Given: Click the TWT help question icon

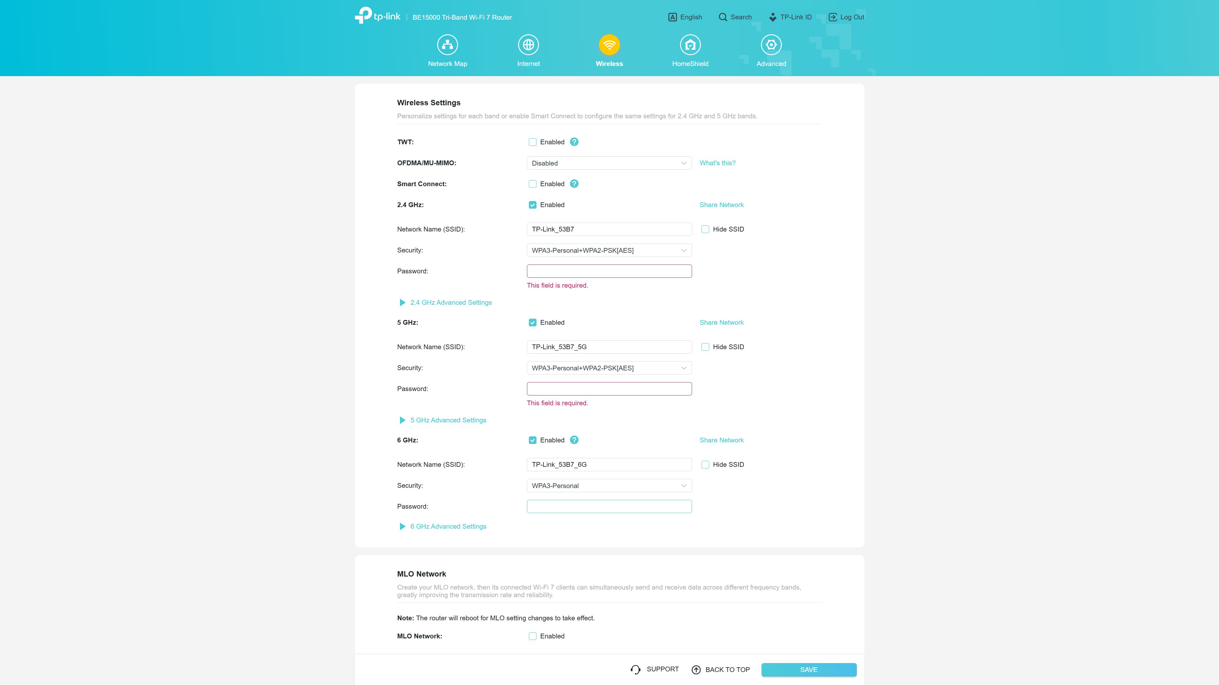Looking at the screenshot, I should coord(574,142).
